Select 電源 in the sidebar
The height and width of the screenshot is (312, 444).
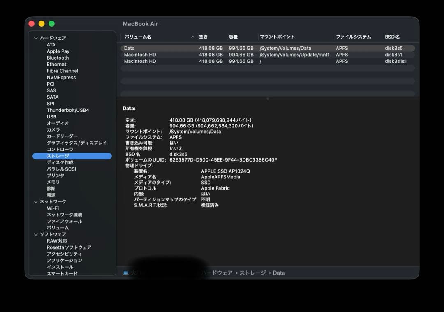[51, 195]
